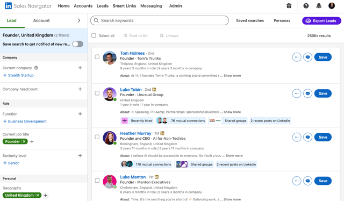Viewport: 344px width, 201px height.
Task: Click the Export Leads button
Action: coord(321,20)
